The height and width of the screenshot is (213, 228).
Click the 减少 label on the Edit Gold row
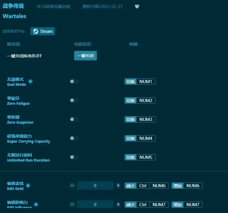tap(131, 185)
